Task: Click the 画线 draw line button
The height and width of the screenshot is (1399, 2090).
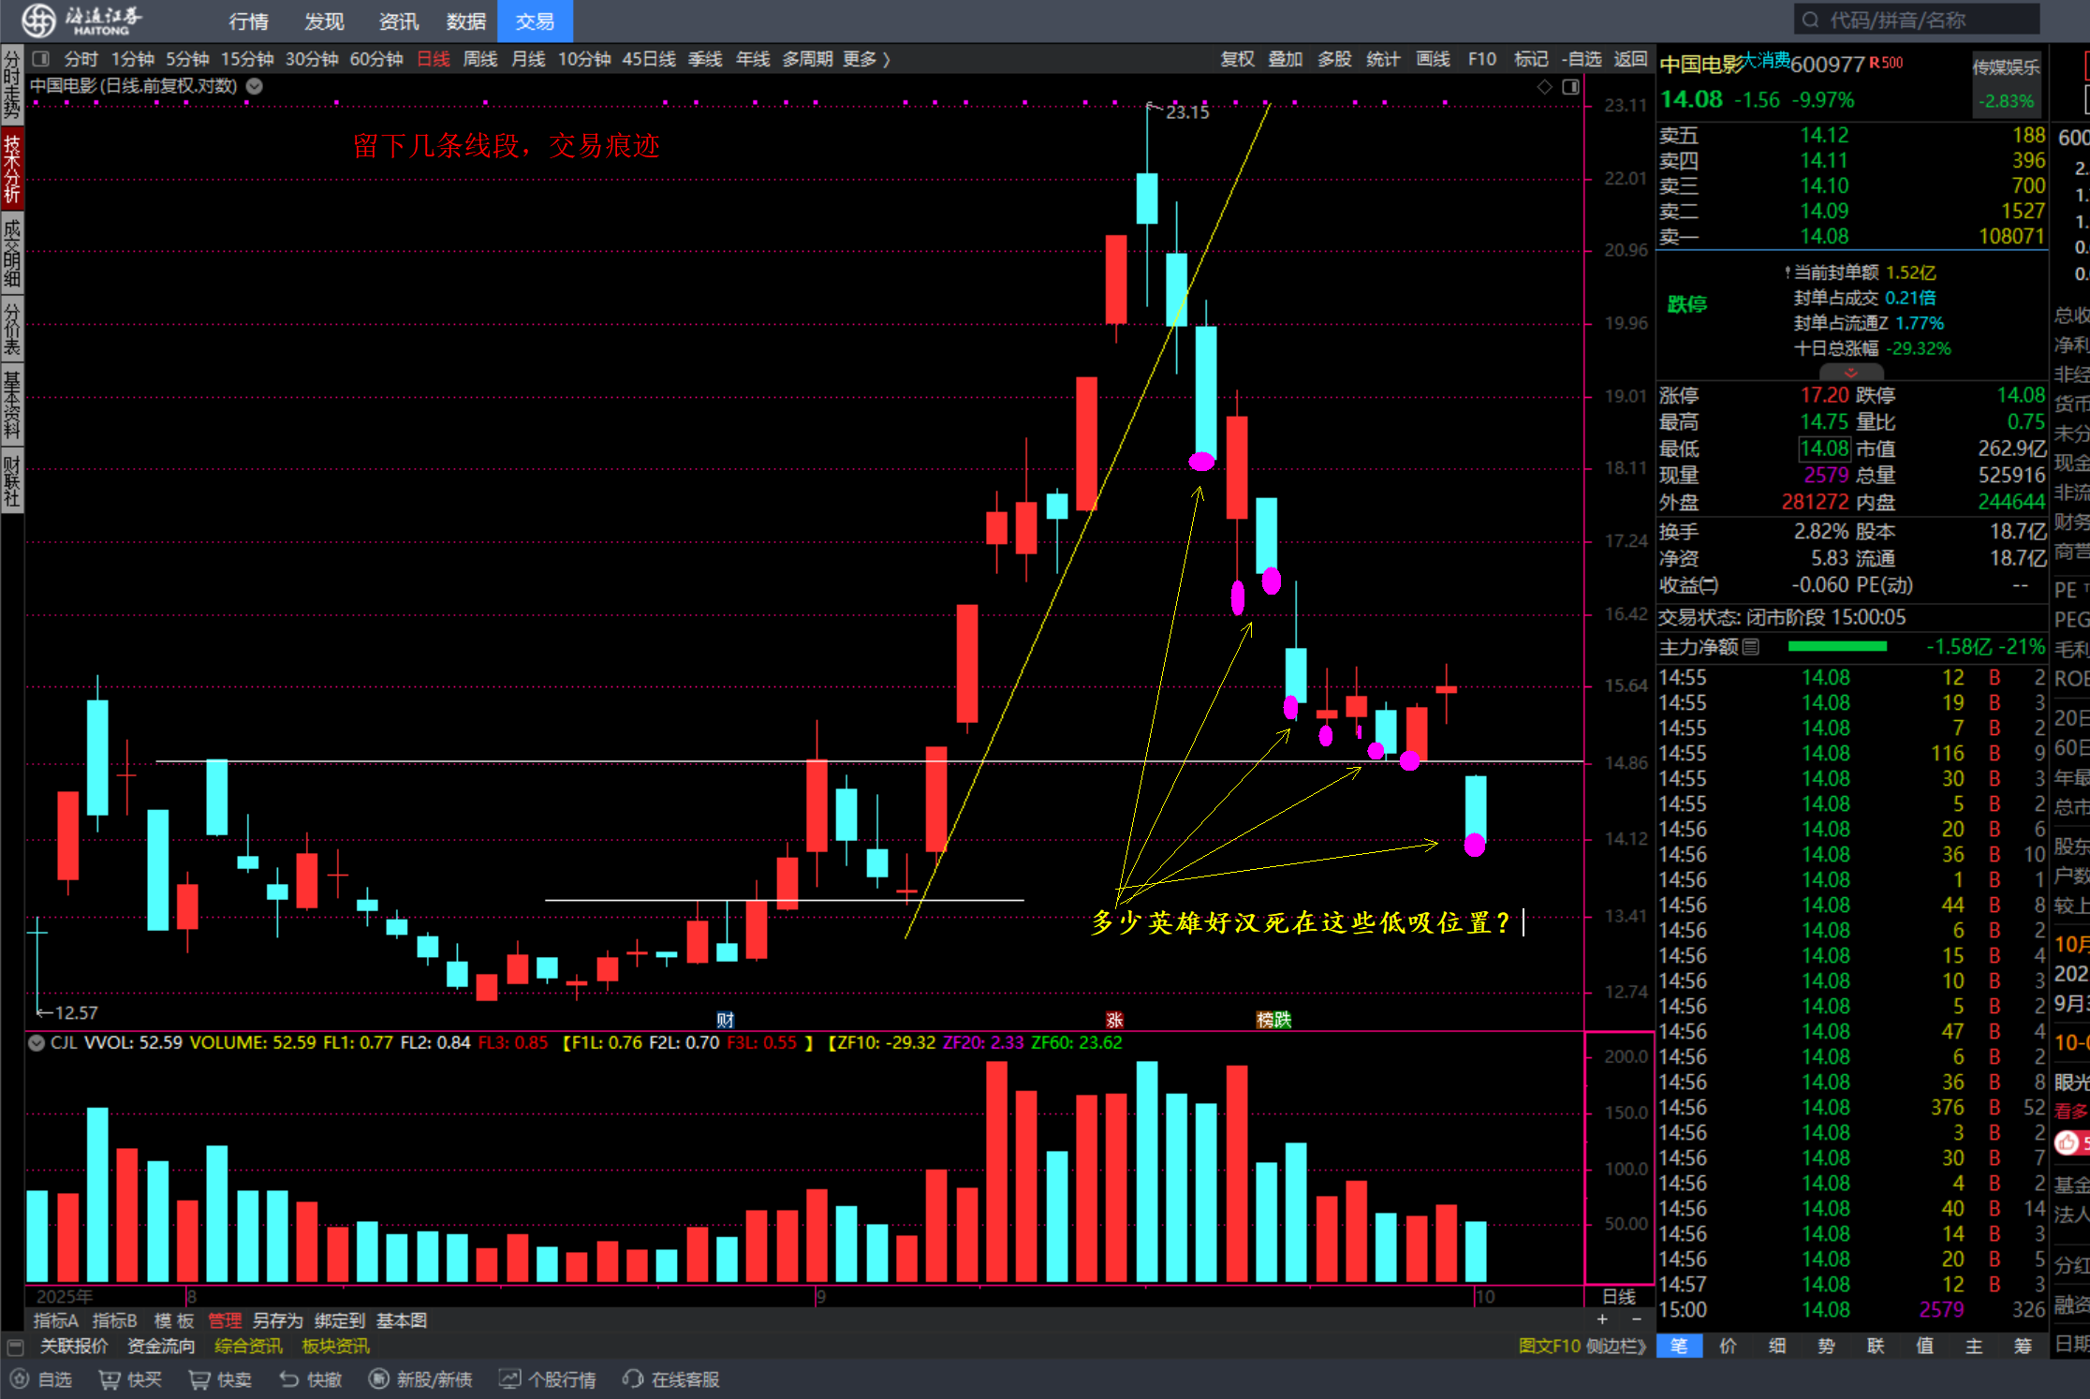Action: pyautogui.click(x=1433, y=59)
